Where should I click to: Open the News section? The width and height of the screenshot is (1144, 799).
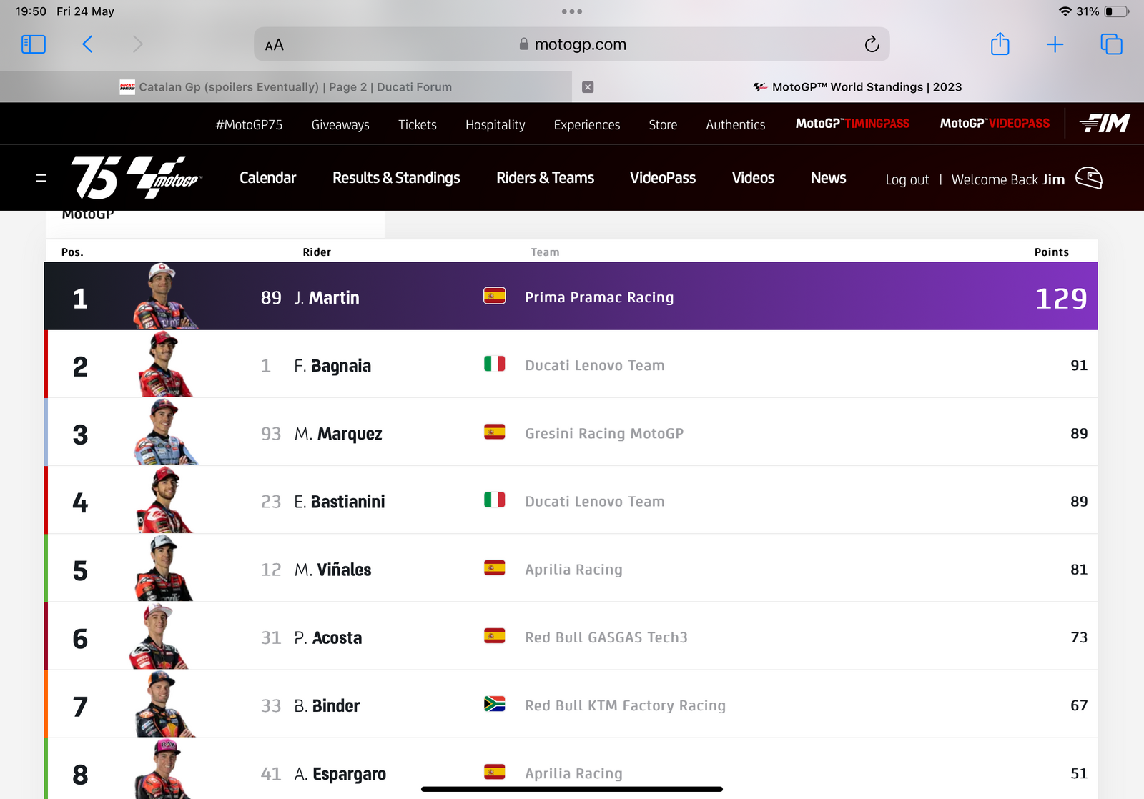[828, 178]
